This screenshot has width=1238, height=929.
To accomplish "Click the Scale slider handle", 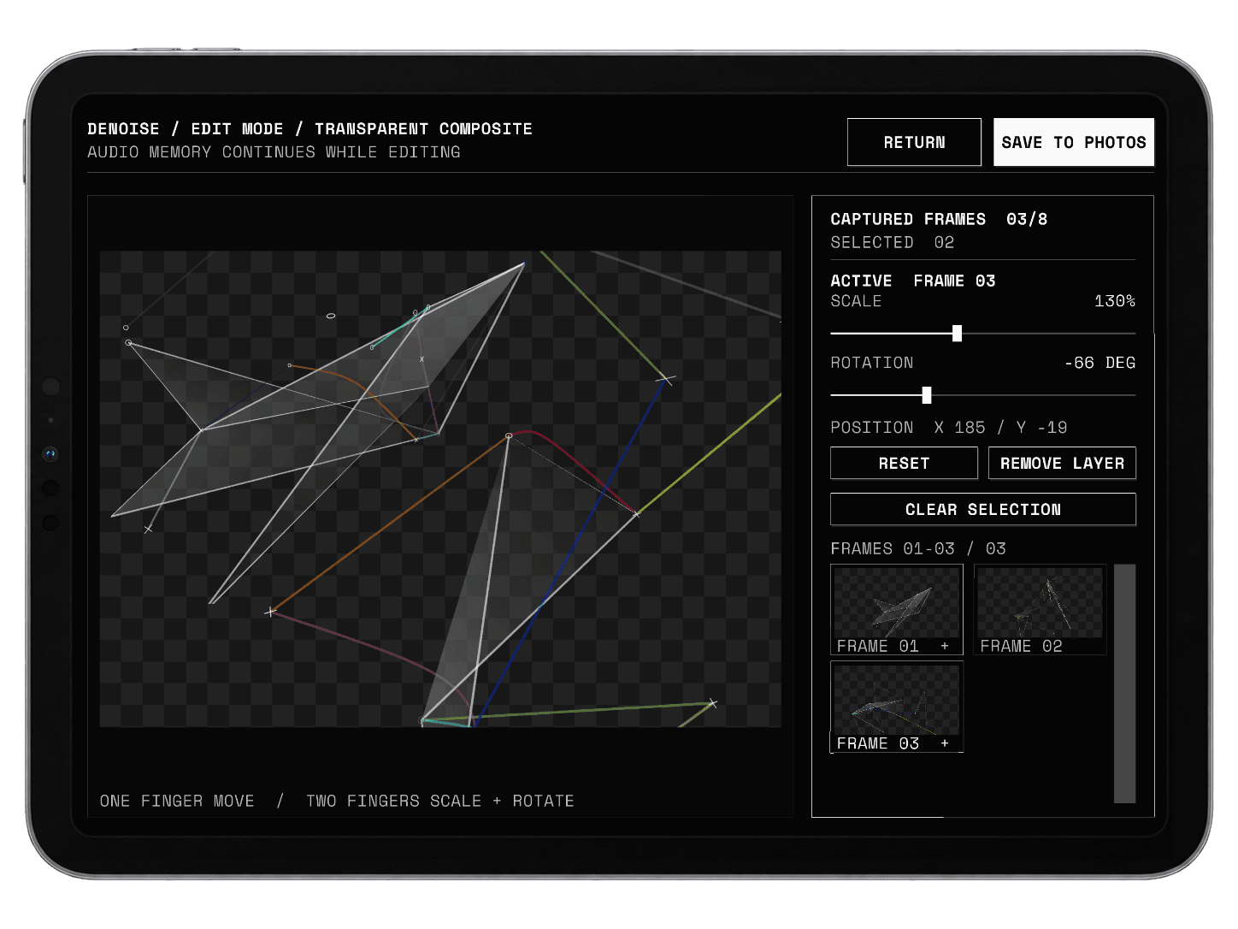I will (957, 333).
